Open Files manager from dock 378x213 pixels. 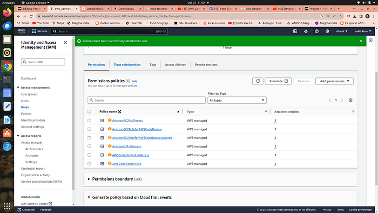click(7, 39)
